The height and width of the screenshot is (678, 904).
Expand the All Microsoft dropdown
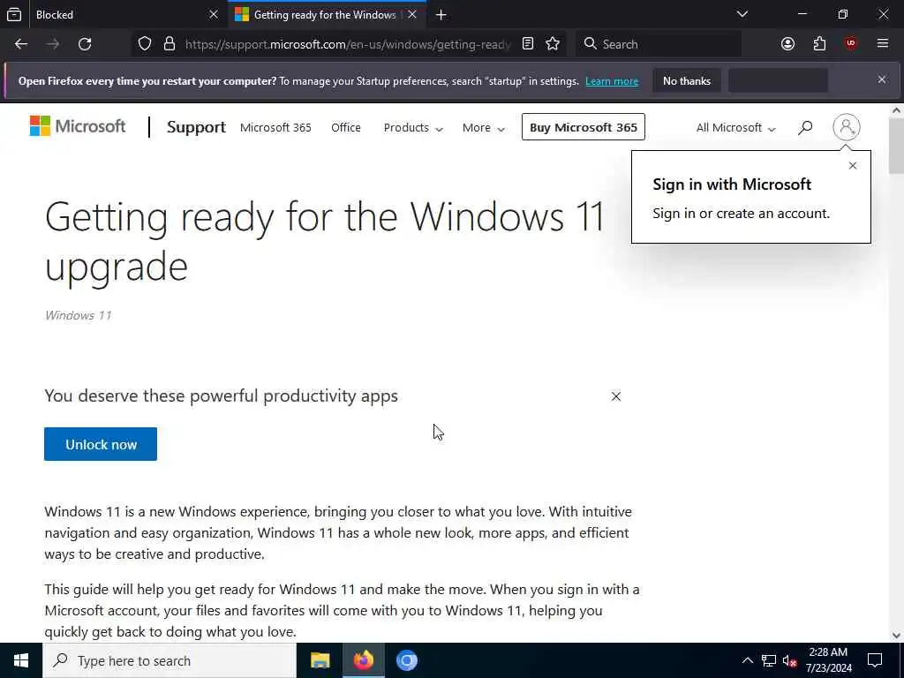pos(735,128)
